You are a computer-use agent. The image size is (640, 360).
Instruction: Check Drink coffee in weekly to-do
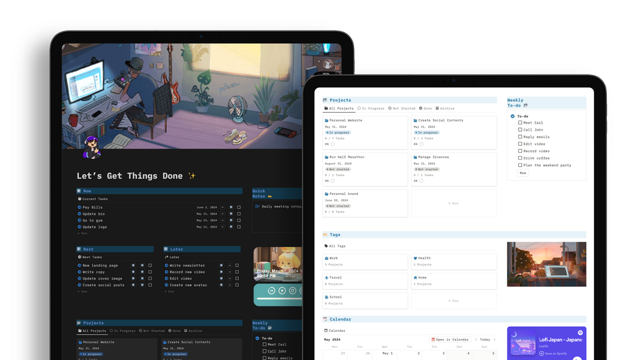coord(520,158)
